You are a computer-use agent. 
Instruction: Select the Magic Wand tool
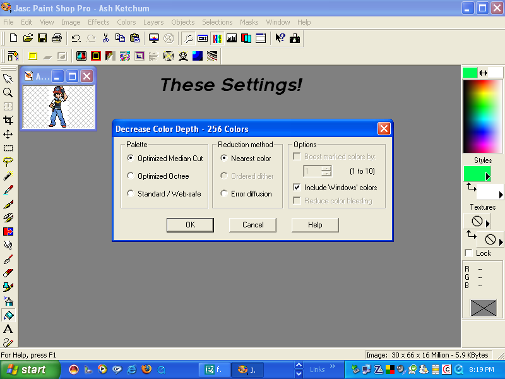click(8, 176)
